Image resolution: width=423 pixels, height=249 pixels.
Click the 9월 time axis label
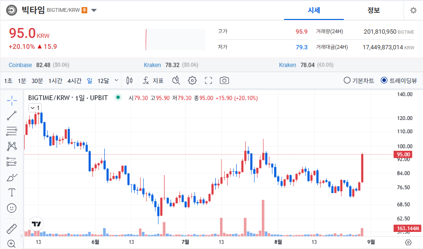click(371, 242)
